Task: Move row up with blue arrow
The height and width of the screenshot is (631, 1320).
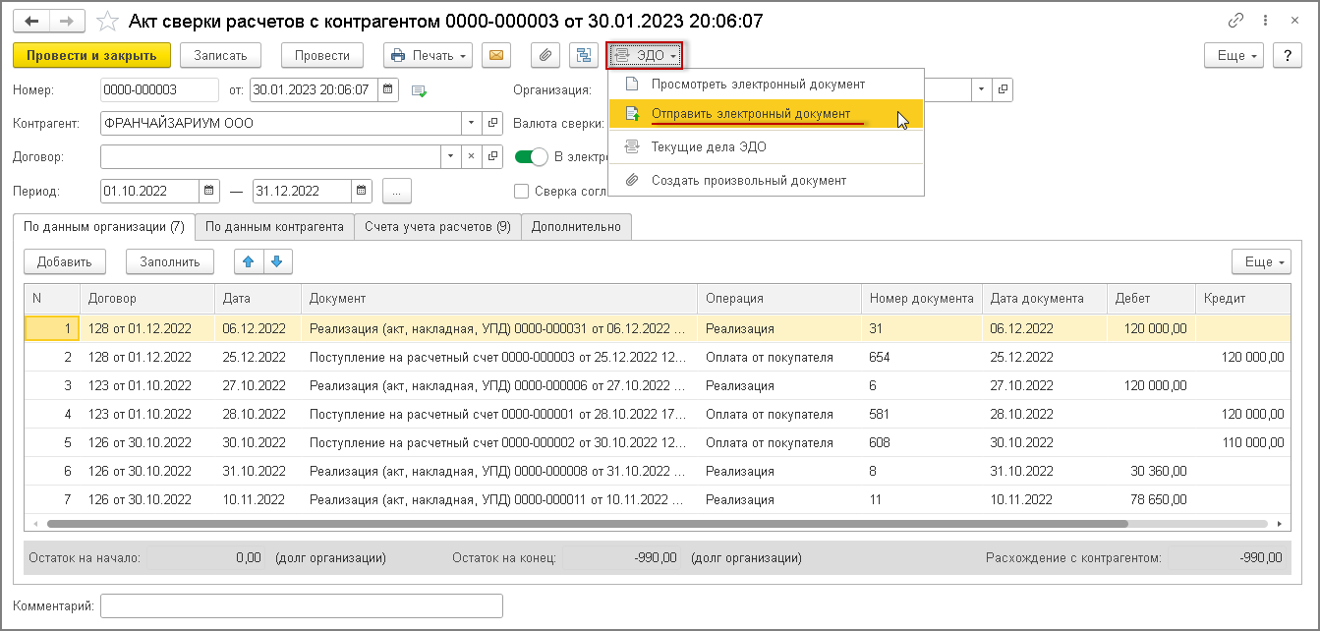Action: click(249, 261)
